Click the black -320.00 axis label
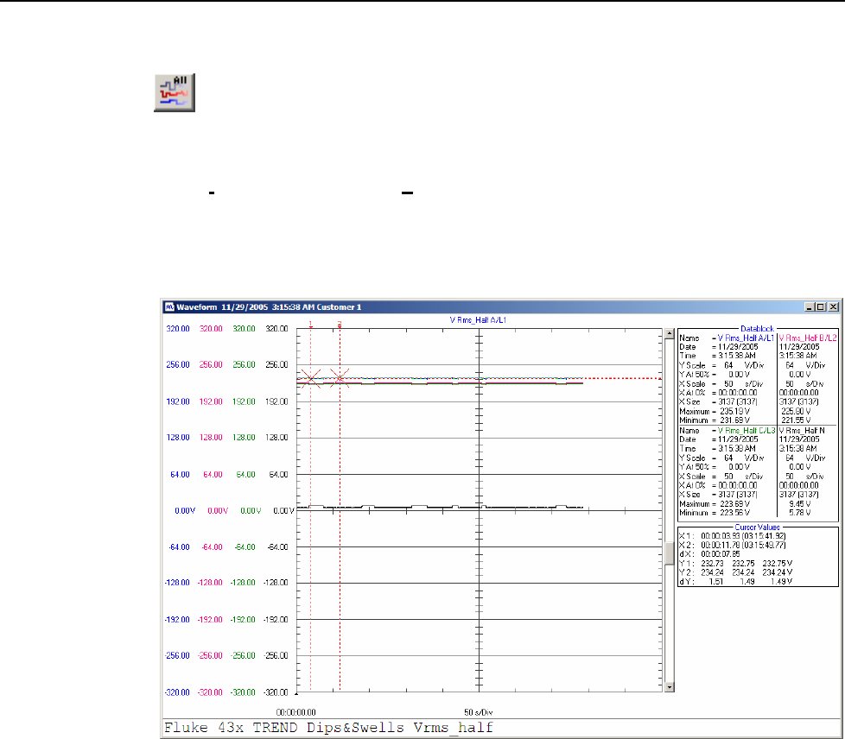Viewport: 845px width, 739px height. point(276,692)
